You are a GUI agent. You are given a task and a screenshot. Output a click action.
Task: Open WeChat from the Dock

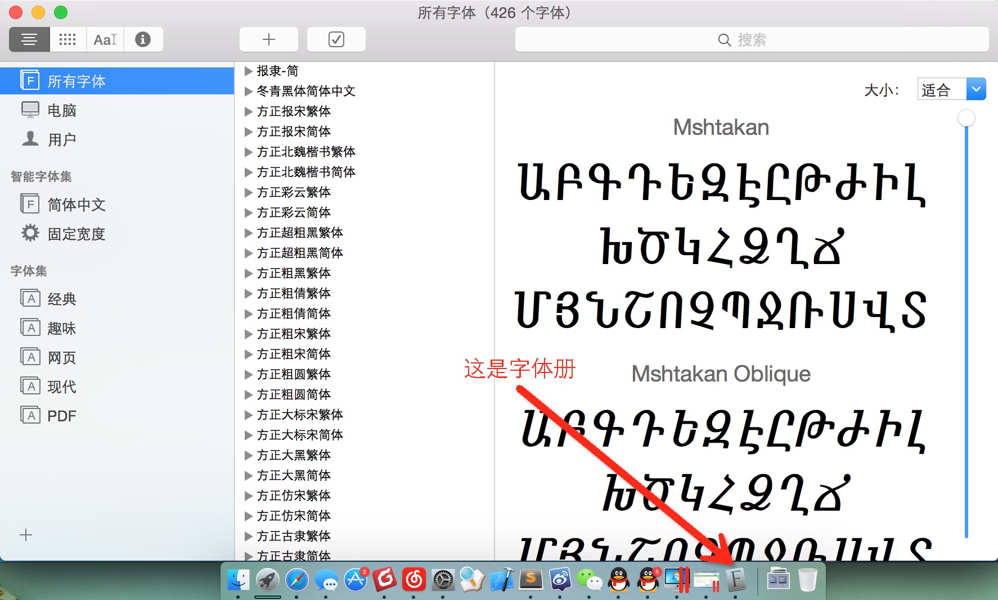[590, 579]
